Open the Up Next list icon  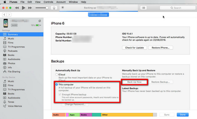point(143,8)
